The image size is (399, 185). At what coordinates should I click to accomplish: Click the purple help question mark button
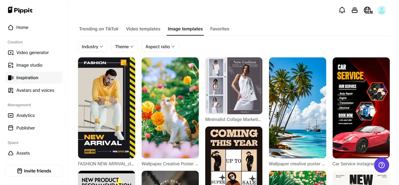pyautogui.click(x=382, y=165)
